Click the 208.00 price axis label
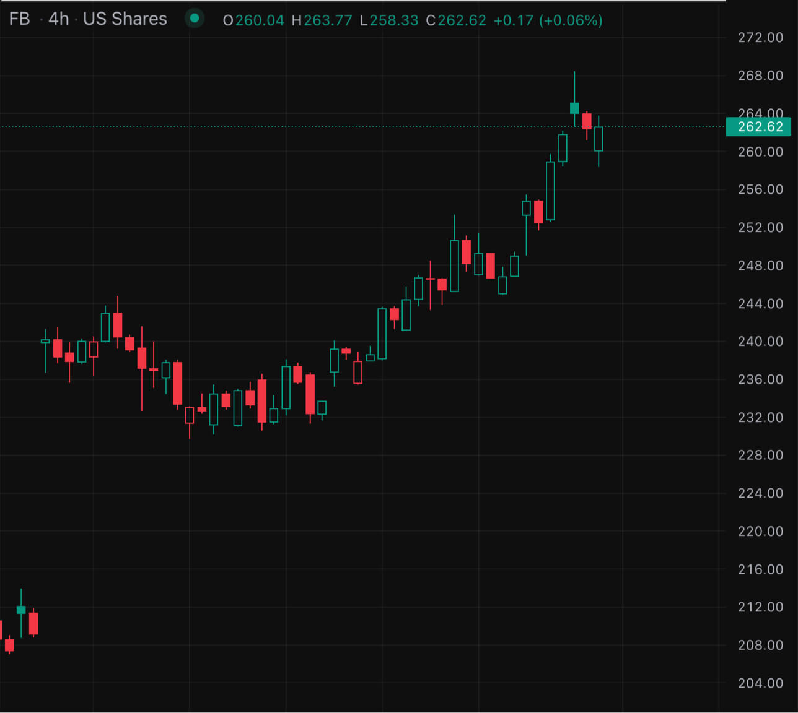The width and height of the screenshot is (798, 713). (760, 646)
